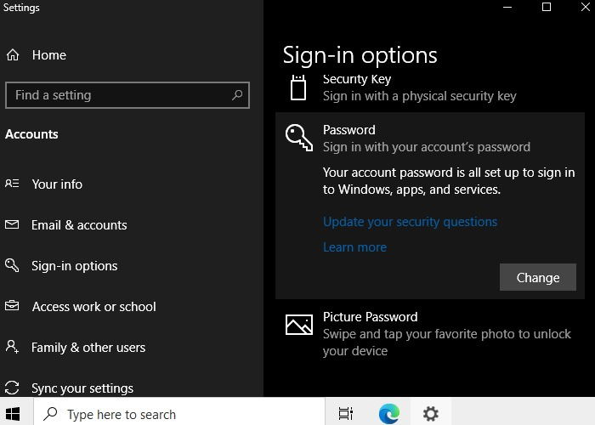Click the Task View taskbar icon
The image size is (595, 425).
(345, 413)
